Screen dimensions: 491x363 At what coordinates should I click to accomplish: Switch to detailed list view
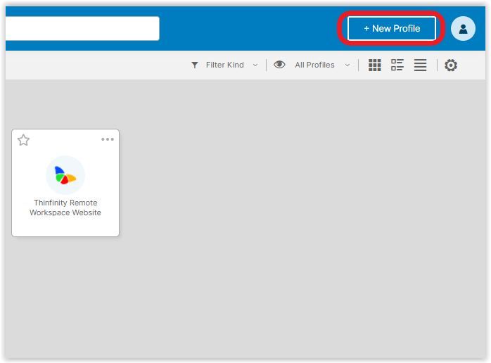[x=397, y=65]
